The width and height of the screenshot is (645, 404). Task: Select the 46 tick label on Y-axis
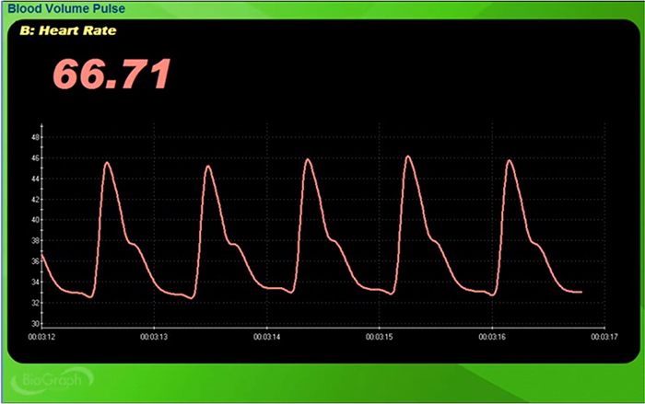(35, 158)
